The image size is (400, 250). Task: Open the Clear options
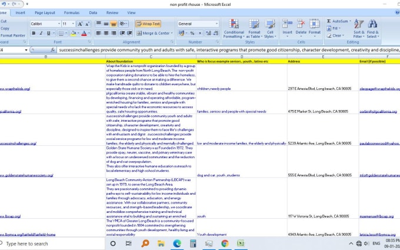(335, 35)
